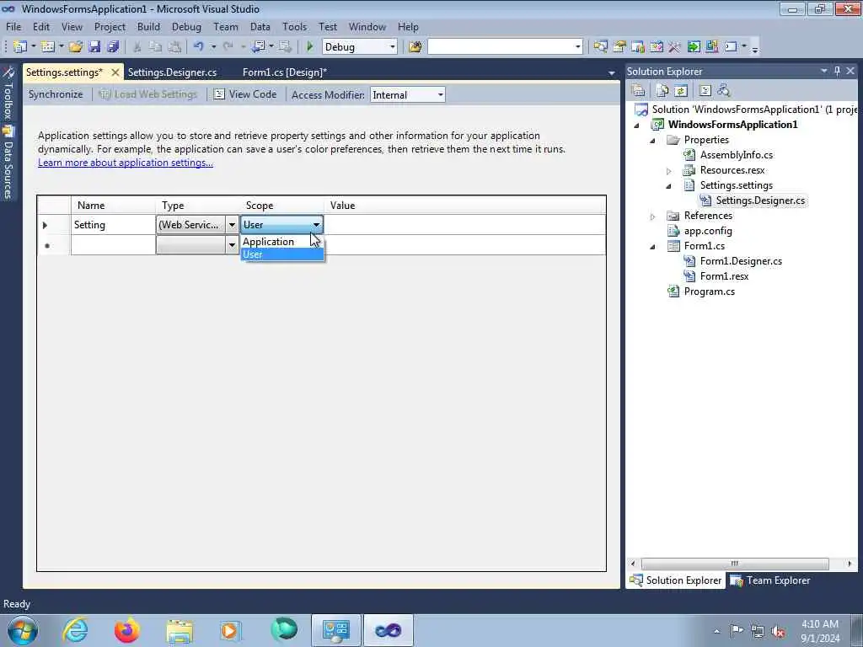The image size is (863, 647).
Task: Select Form1.Designer.cs in Solution Explorer
Action: click(741, 261)
